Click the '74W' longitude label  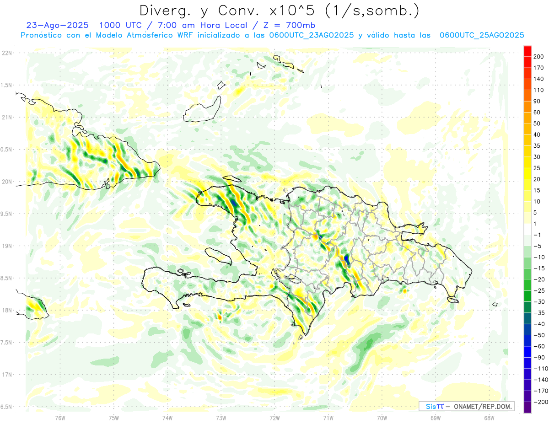[x=167, y=418]
